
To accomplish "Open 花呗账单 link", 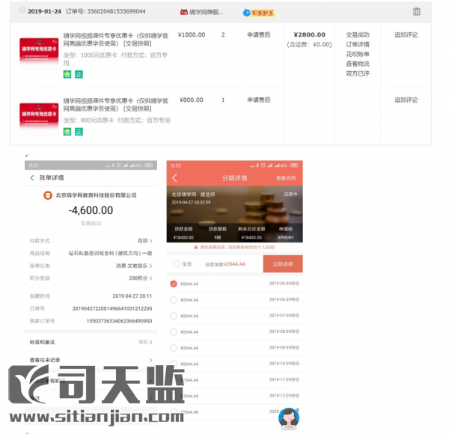I will point(358,54).
